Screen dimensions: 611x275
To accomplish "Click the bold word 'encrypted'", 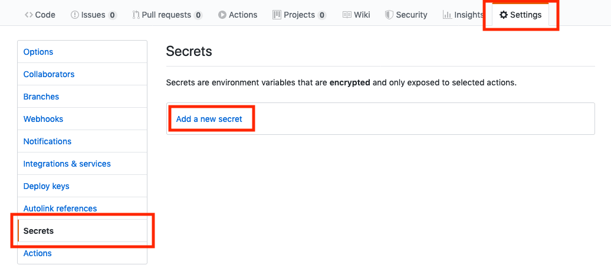I will coord(350,83).
